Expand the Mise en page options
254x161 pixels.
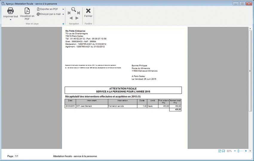(63, 24)
